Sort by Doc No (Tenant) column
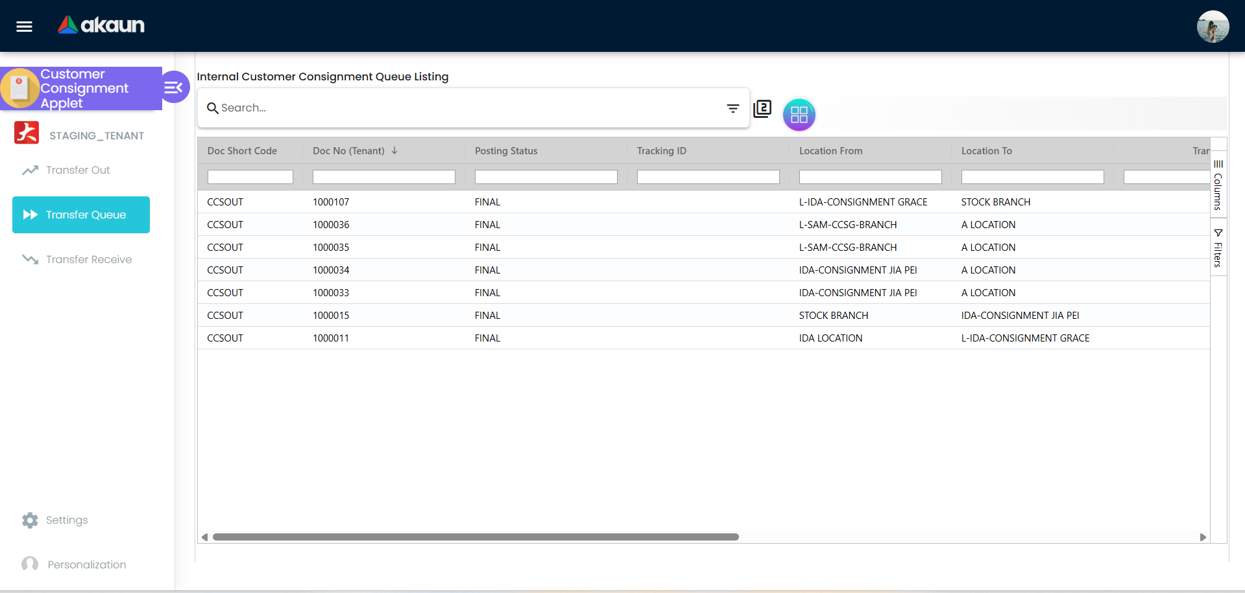This screenshot has height=593, width=1245. coord(348,151)
